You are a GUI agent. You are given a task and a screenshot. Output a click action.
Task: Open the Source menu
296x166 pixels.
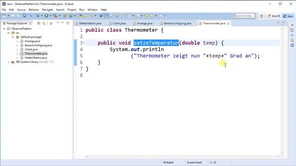tap(21, 10)
